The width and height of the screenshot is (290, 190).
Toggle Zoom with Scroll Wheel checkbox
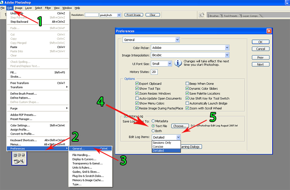coord(187,108)
